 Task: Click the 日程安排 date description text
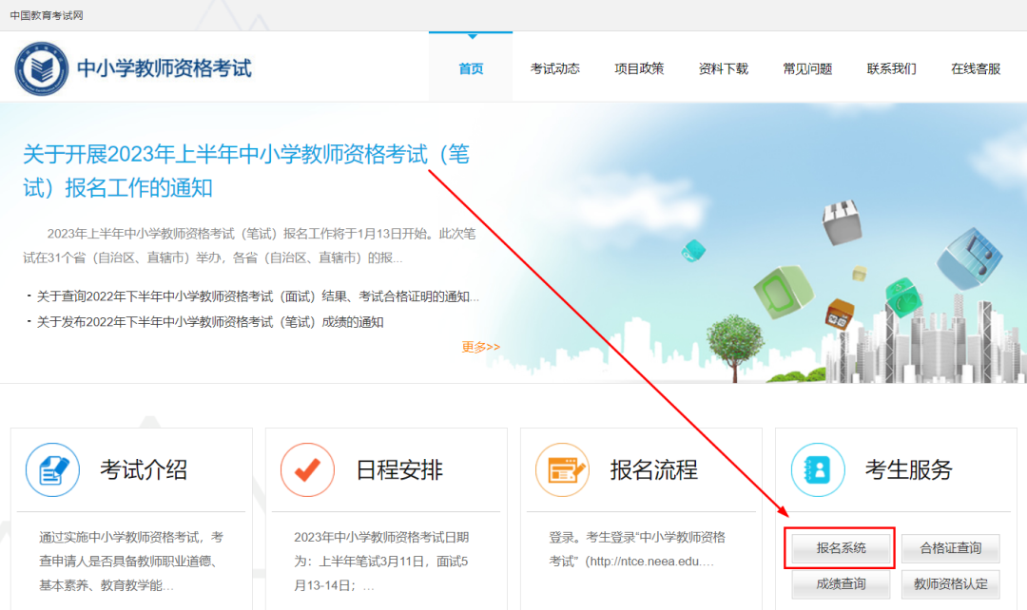click(381, 562)
